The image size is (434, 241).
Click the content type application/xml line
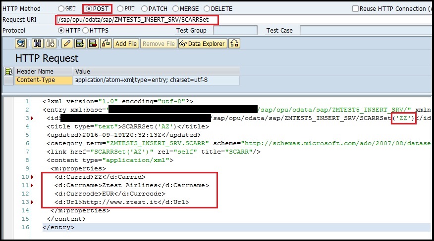tap(110, 160)
